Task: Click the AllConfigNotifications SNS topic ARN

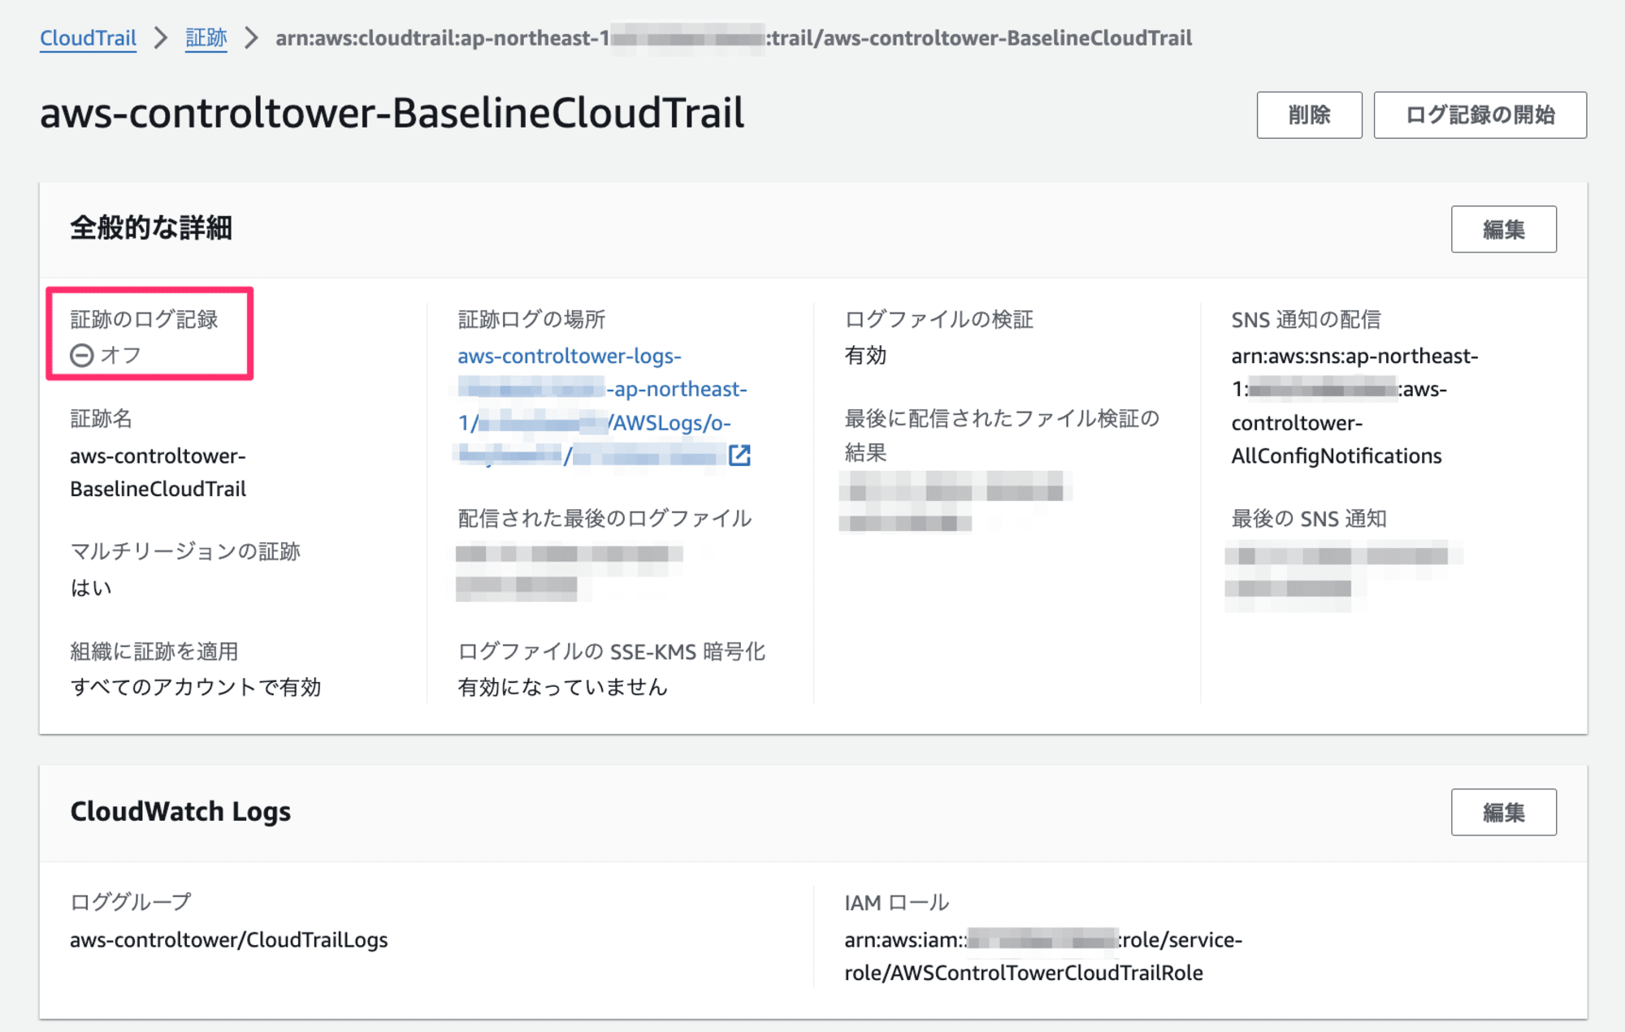Action: pyautogui.click(x=1354, y=406)
